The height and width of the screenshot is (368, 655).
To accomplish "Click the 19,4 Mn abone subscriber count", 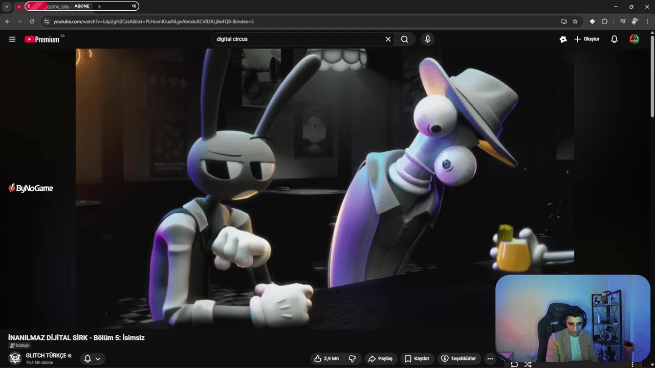I will (x=39, y=362).
